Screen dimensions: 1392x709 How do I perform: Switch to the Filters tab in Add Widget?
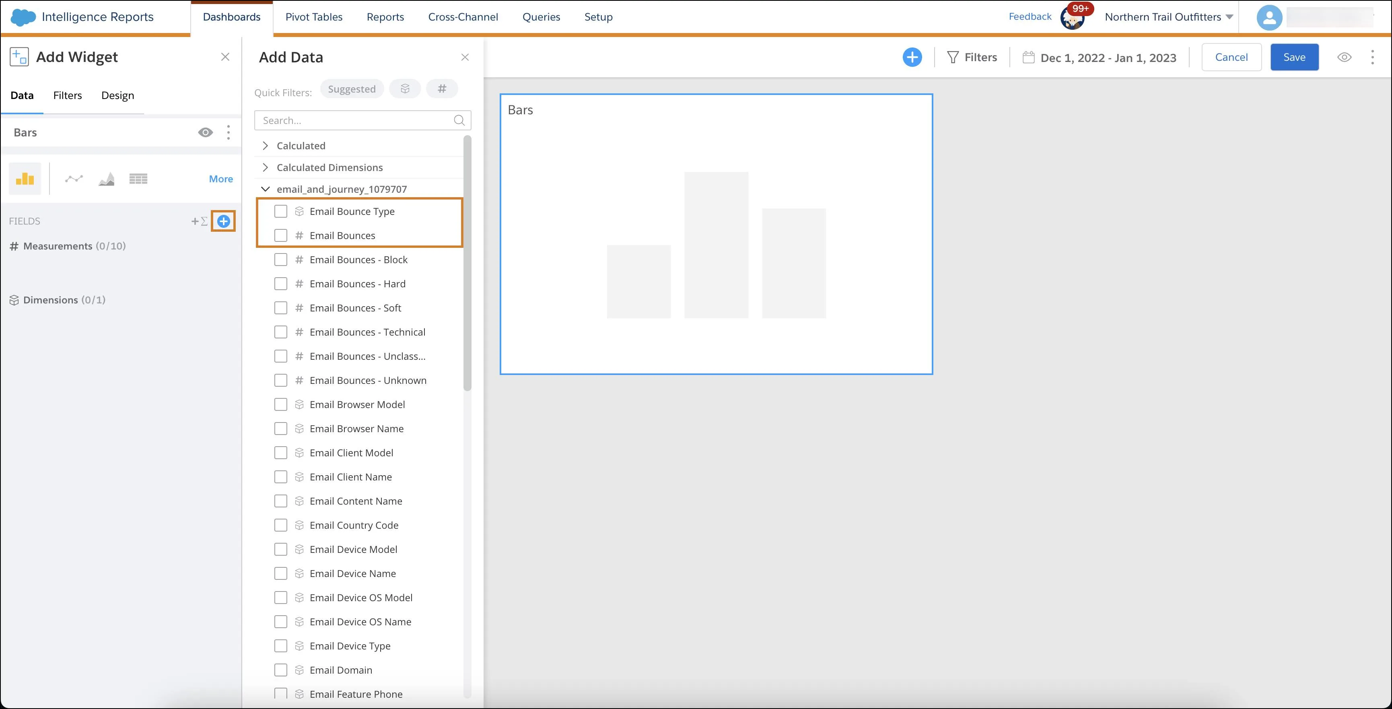(x=68, y=95)
